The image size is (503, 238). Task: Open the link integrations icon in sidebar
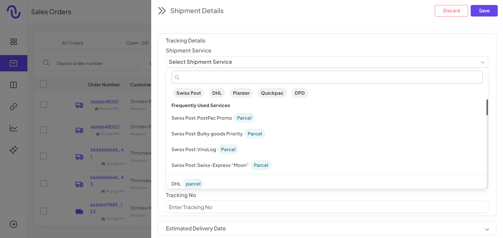tap(13, 107)
